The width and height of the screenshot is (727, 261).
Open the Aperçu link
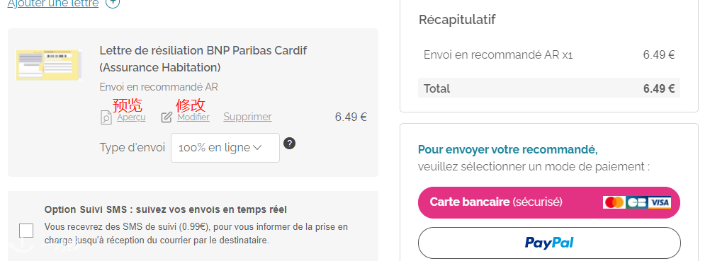(131, 117)
